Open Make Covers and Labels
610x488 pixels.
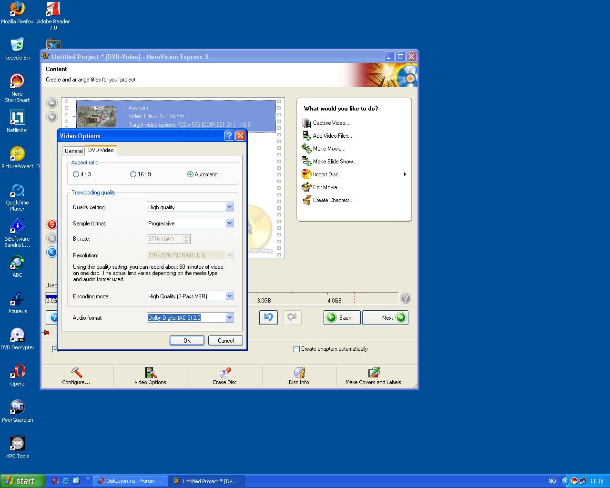coord(373,376)
